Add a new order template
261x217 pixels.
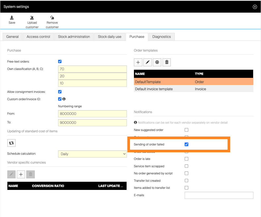pos(138,62)
